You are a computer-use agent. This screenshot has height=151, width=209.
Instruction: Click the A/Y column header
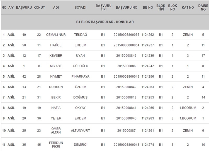(11, 7)
